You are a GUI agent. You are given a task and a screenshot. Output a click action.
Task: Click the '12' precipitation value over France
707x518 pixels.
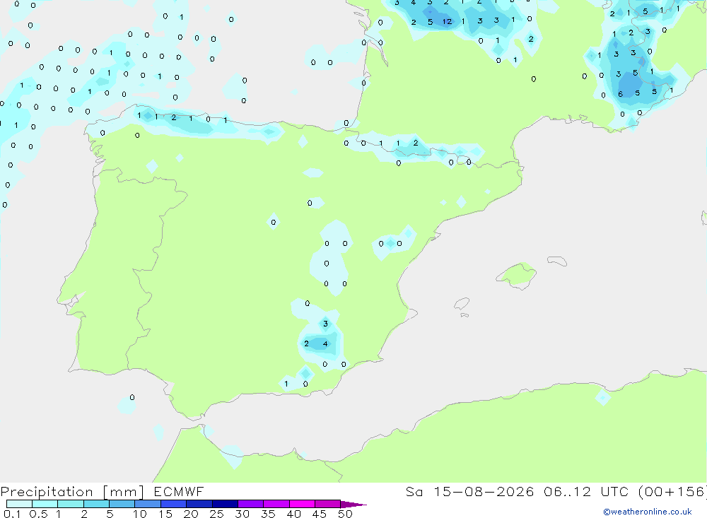click(447, 21)
